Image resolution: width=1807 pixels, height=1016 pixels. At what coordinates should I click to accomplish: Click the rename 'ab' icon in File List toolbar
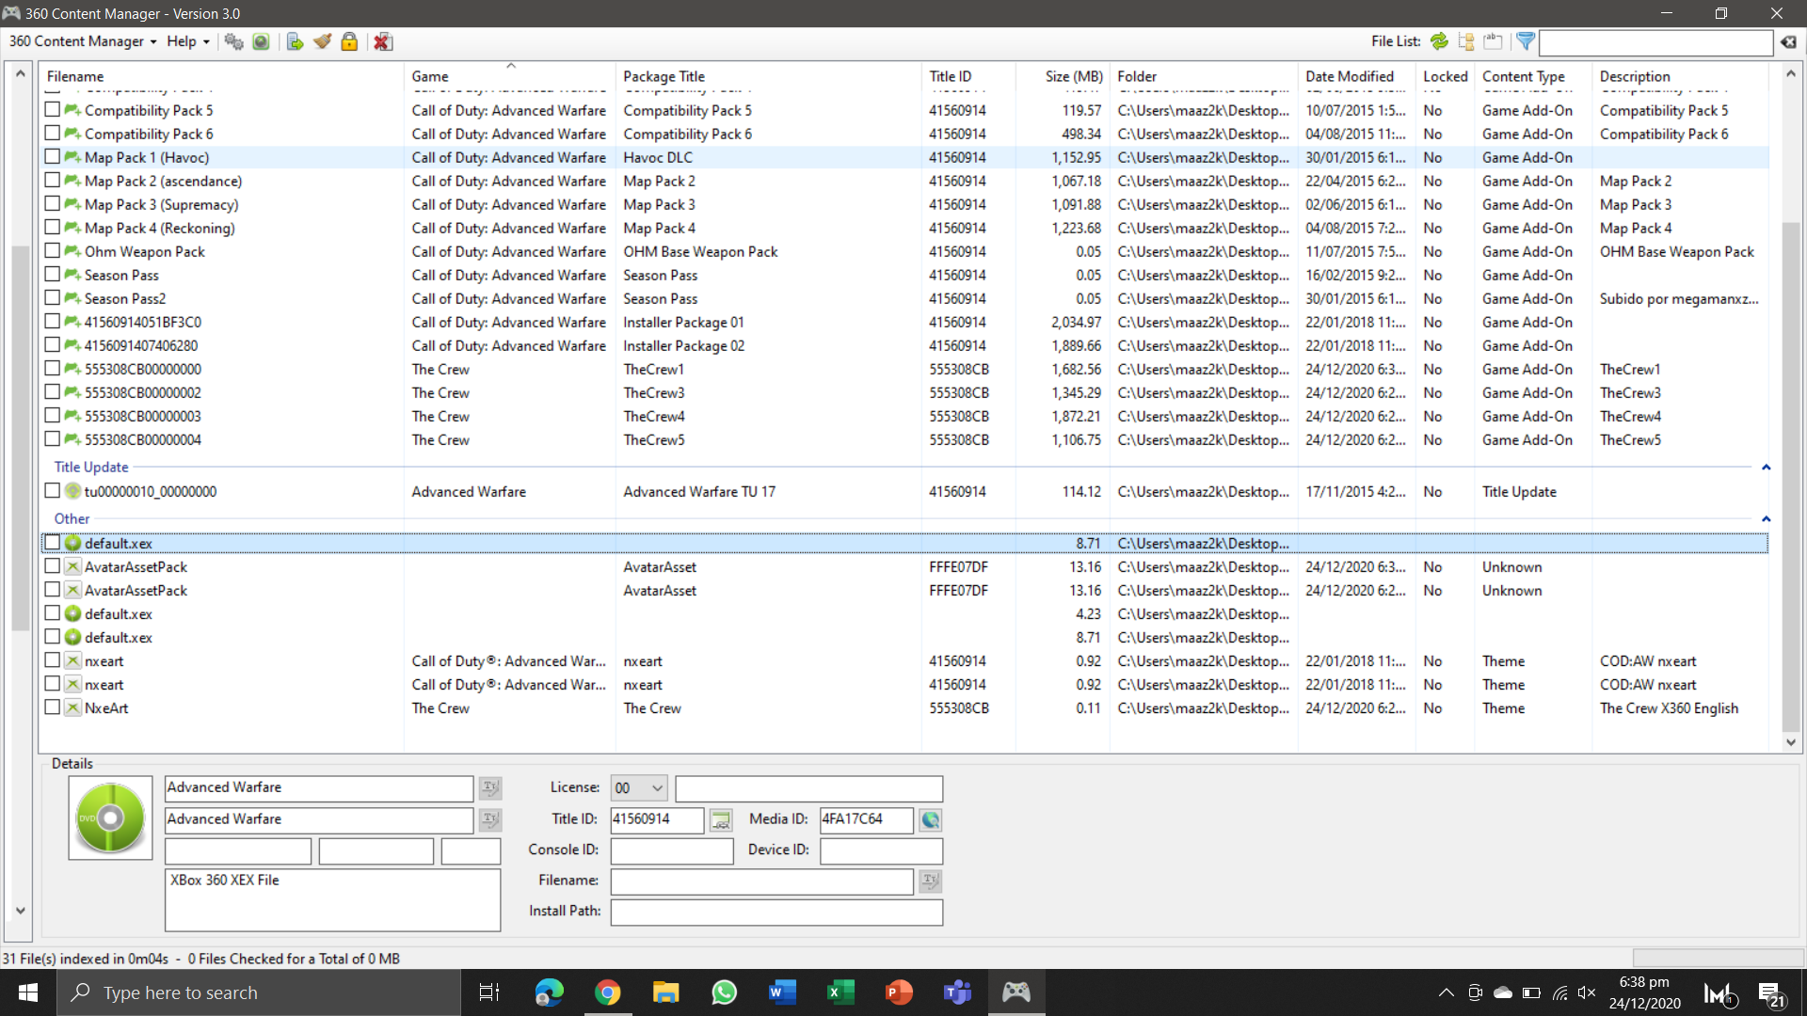(1493, 41)
